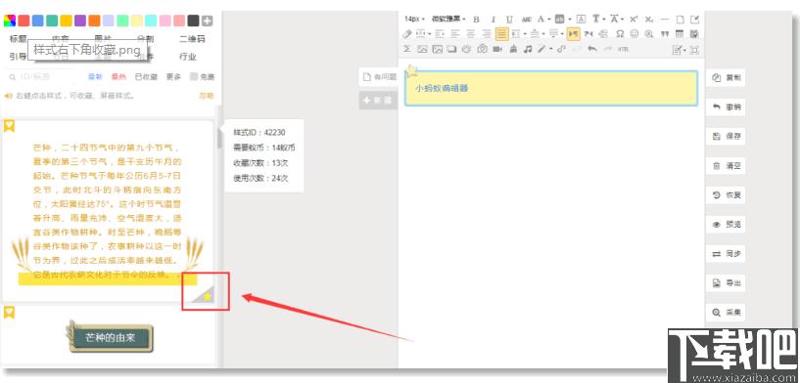Image resolution: width=800 pixels, height=383 pixels.
Task: Switch to the 标题 style category
Action: [x=18, y=39]
